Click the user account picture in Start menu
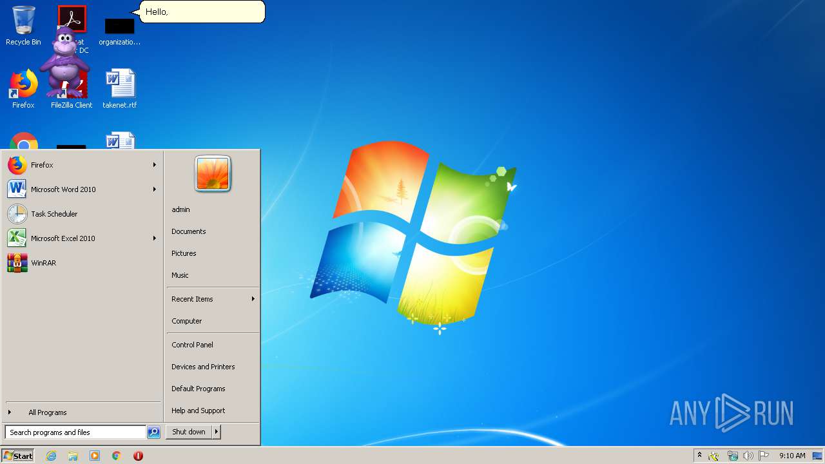Image resolution: width=825 pixels, height=464 pixels. (213, 174)
